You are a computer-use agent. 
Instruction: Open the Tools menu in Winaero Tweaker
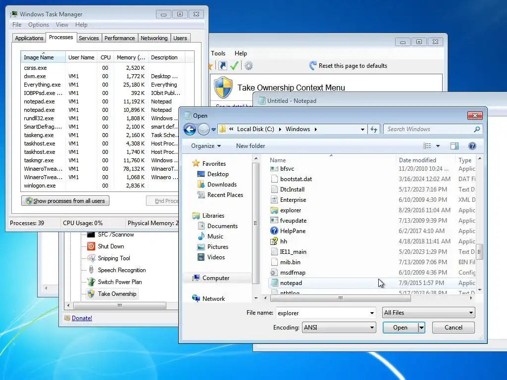(218, 53)
